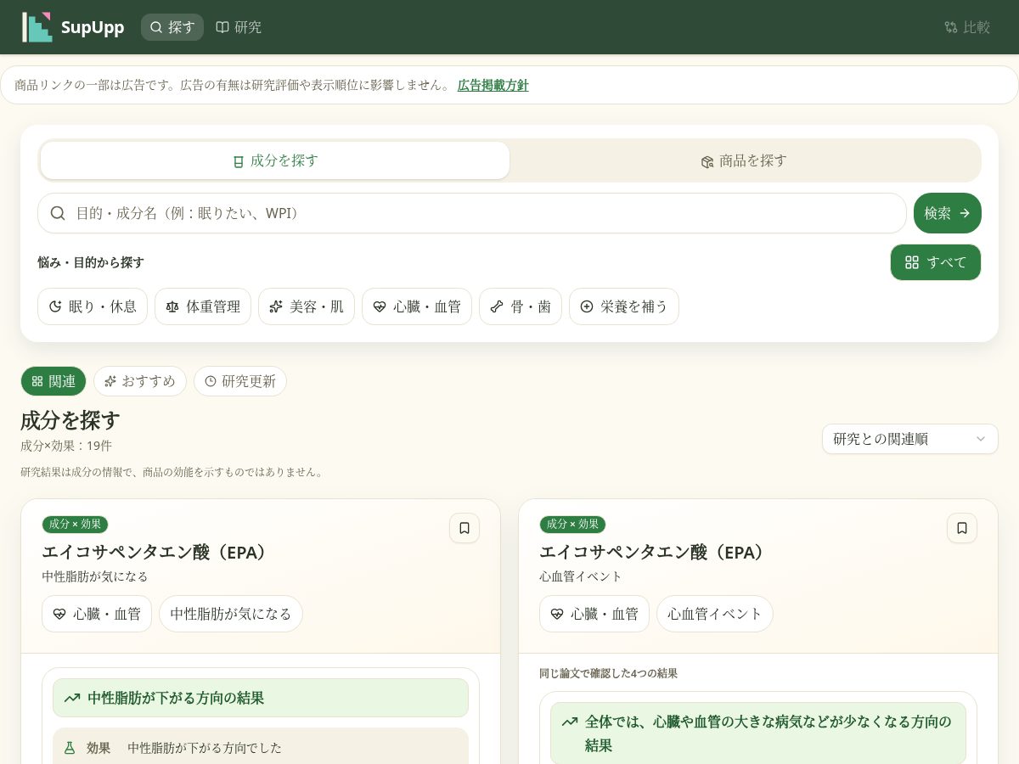Filter by 骨・歯 category
1019x764 pixels.
tap(521, 306)
